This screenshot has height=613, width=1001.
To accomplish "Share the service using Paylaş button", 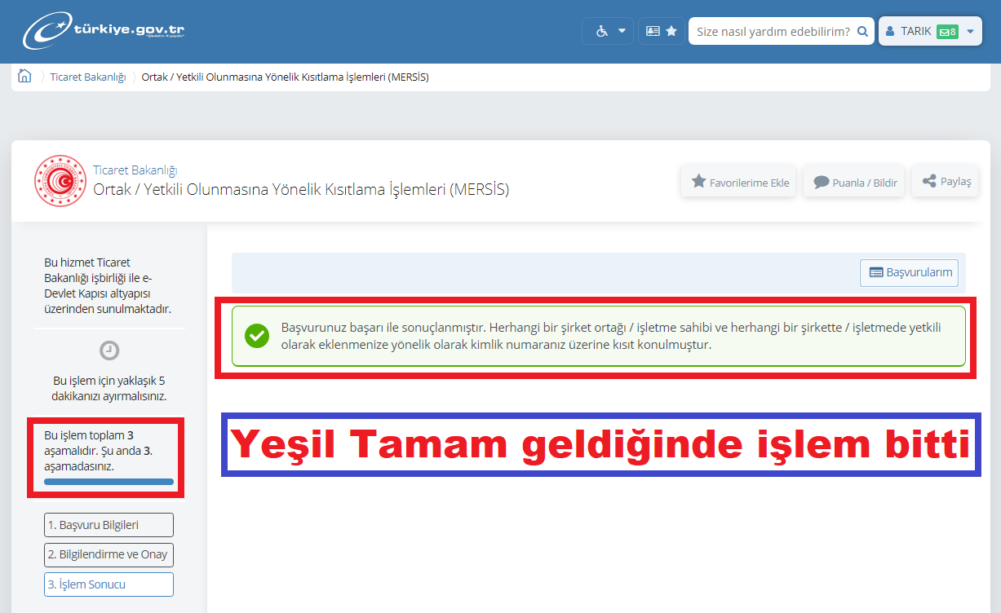I will pos(946,181).
